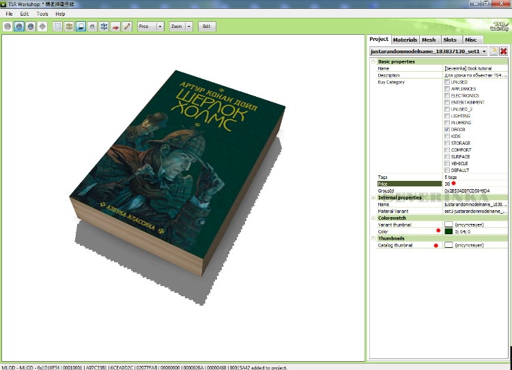
Task: Enable the STORAGE buy category checkbox
Action: (x=447, y=143)
